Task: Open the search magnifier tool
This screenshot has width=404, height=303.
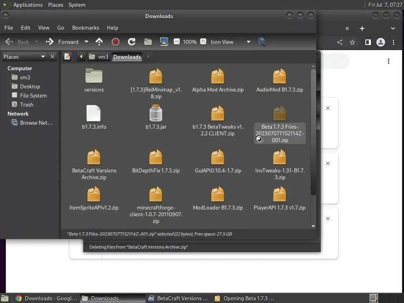Action: pyautogui.click(x=262, y=42)
